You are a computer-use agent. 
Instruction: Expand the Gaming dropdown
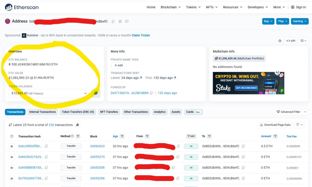[x=300, y=21]
